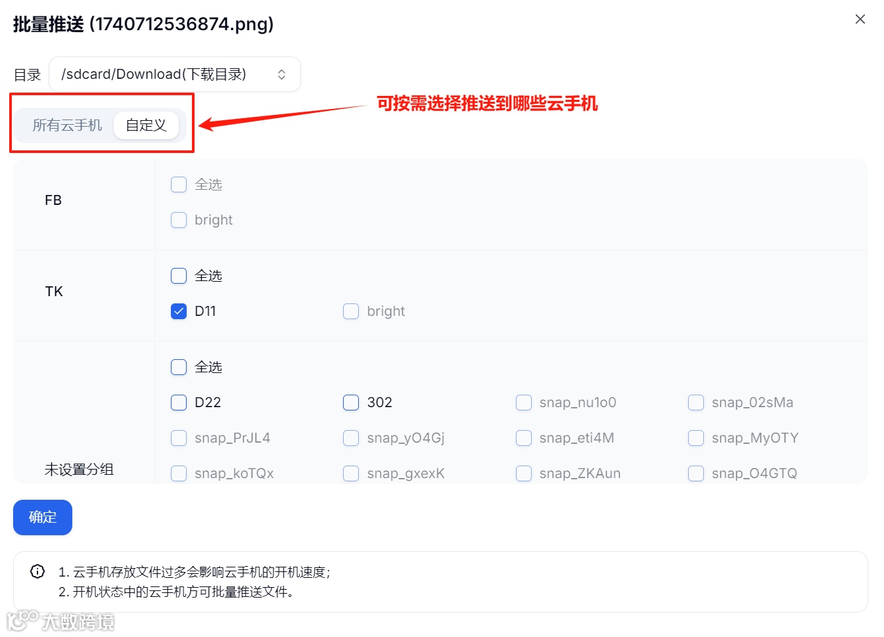
Task: Click the up-down chevron in directory selector
Action: pyautogui.click(x=281, y=74)
